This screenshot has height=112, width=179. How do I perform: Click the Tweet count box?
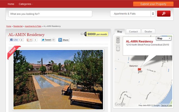click(54, 40)
